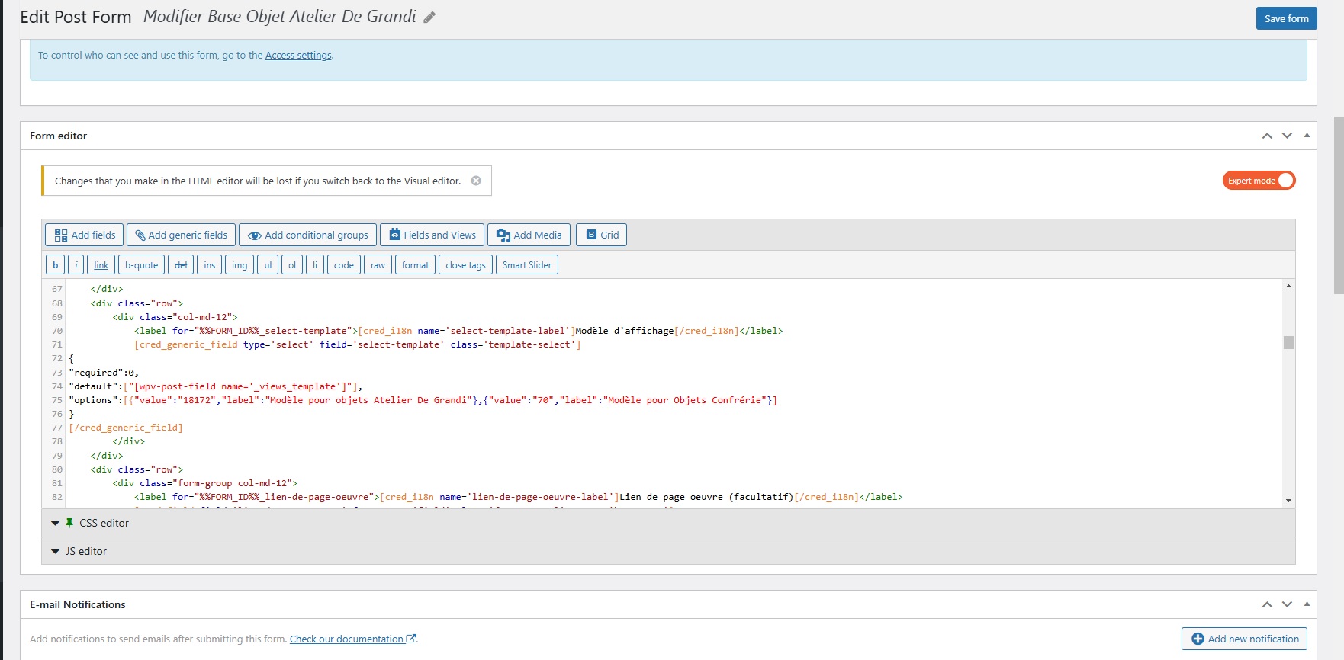
Task: Insert a code tag
Action: pyautogui.click(x=344, y=264)
